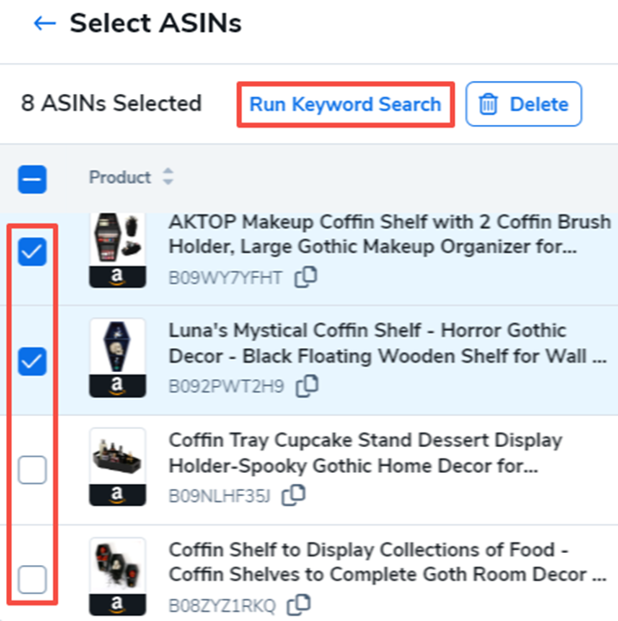
Task: Uncheck the AKTOP Makeup Coffin Shelf checkbox
Action: (x=33, y=252)
